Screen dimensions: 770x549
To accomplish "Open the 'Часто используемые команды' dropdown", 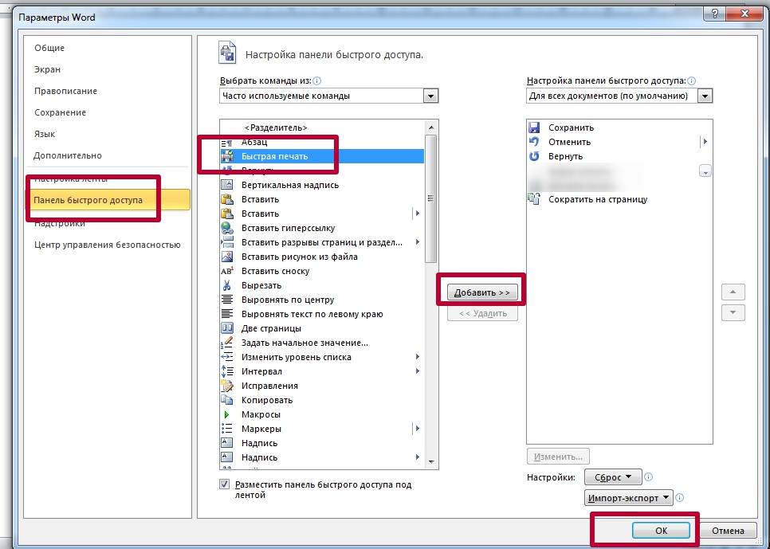I will [430, 96].
